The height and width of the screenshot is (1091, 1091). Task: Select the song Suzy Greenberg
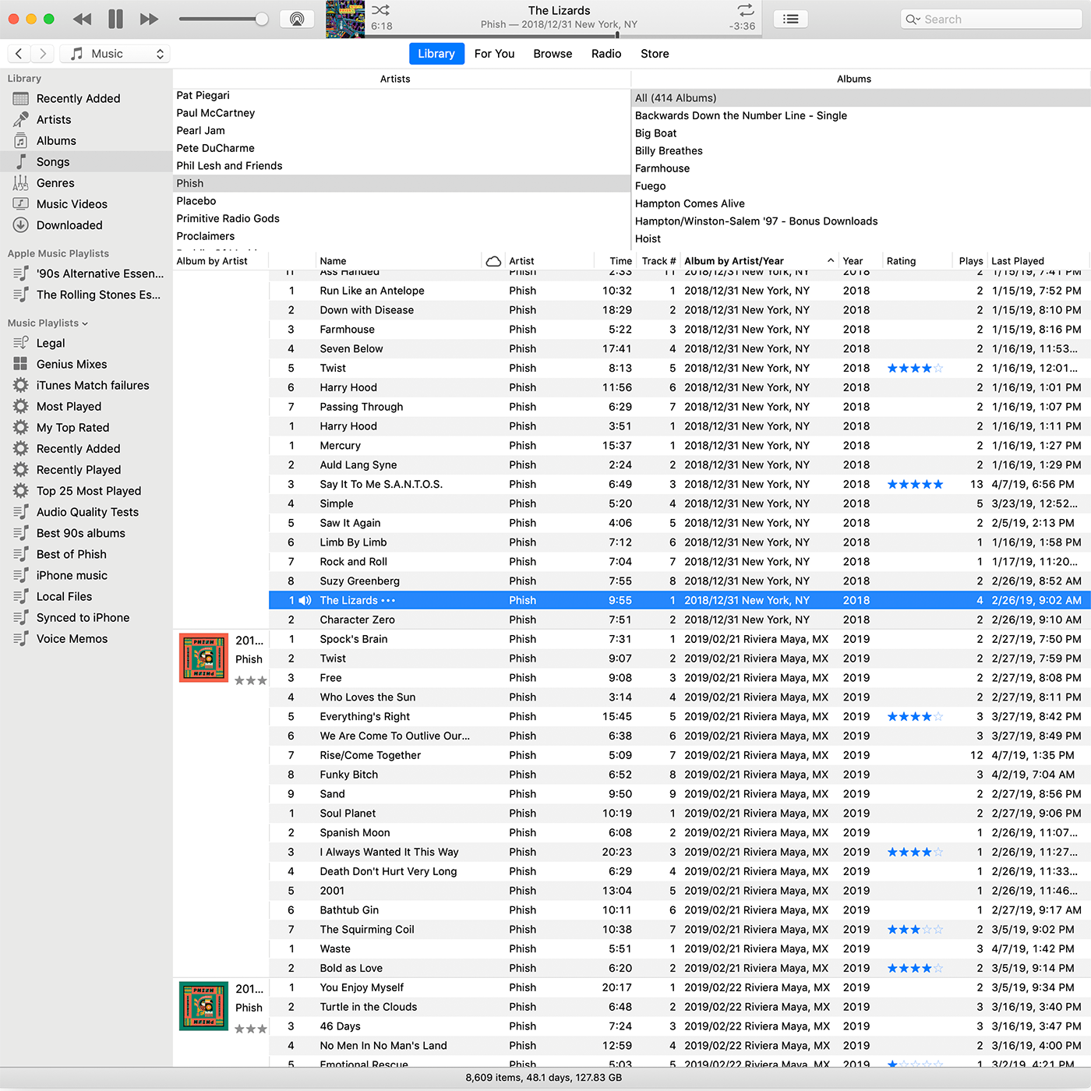pos(680,581)
